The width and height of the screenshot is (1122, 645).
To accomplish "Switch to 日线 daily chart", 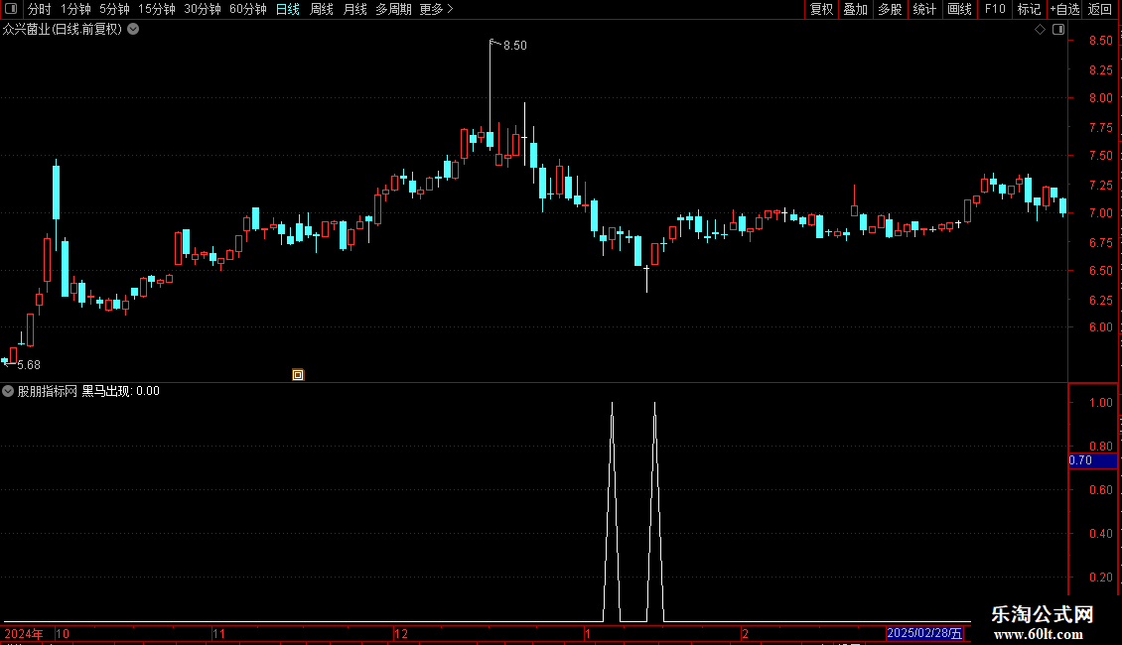I will coord(288,9).
